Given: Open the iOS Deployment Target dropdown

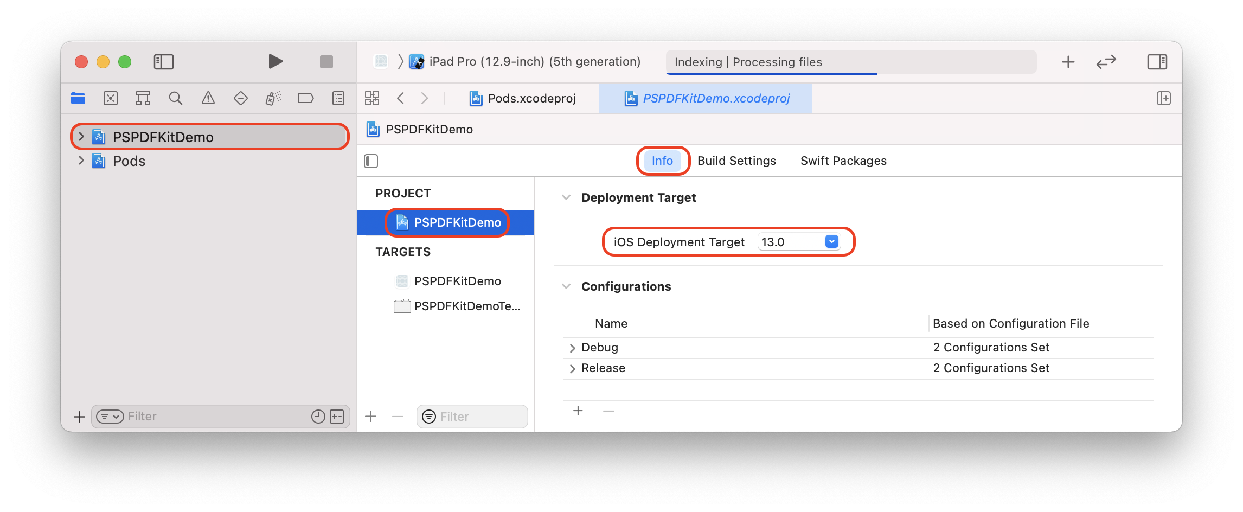Looking at the screenshot, I should [x=831, y=242].
